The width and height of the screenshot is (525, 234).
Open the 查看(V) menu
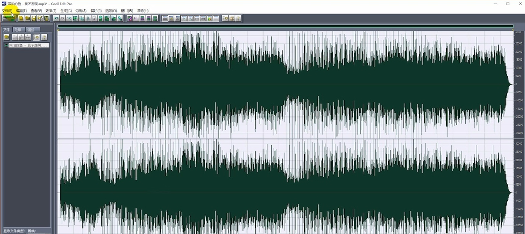tap(36, 11)
